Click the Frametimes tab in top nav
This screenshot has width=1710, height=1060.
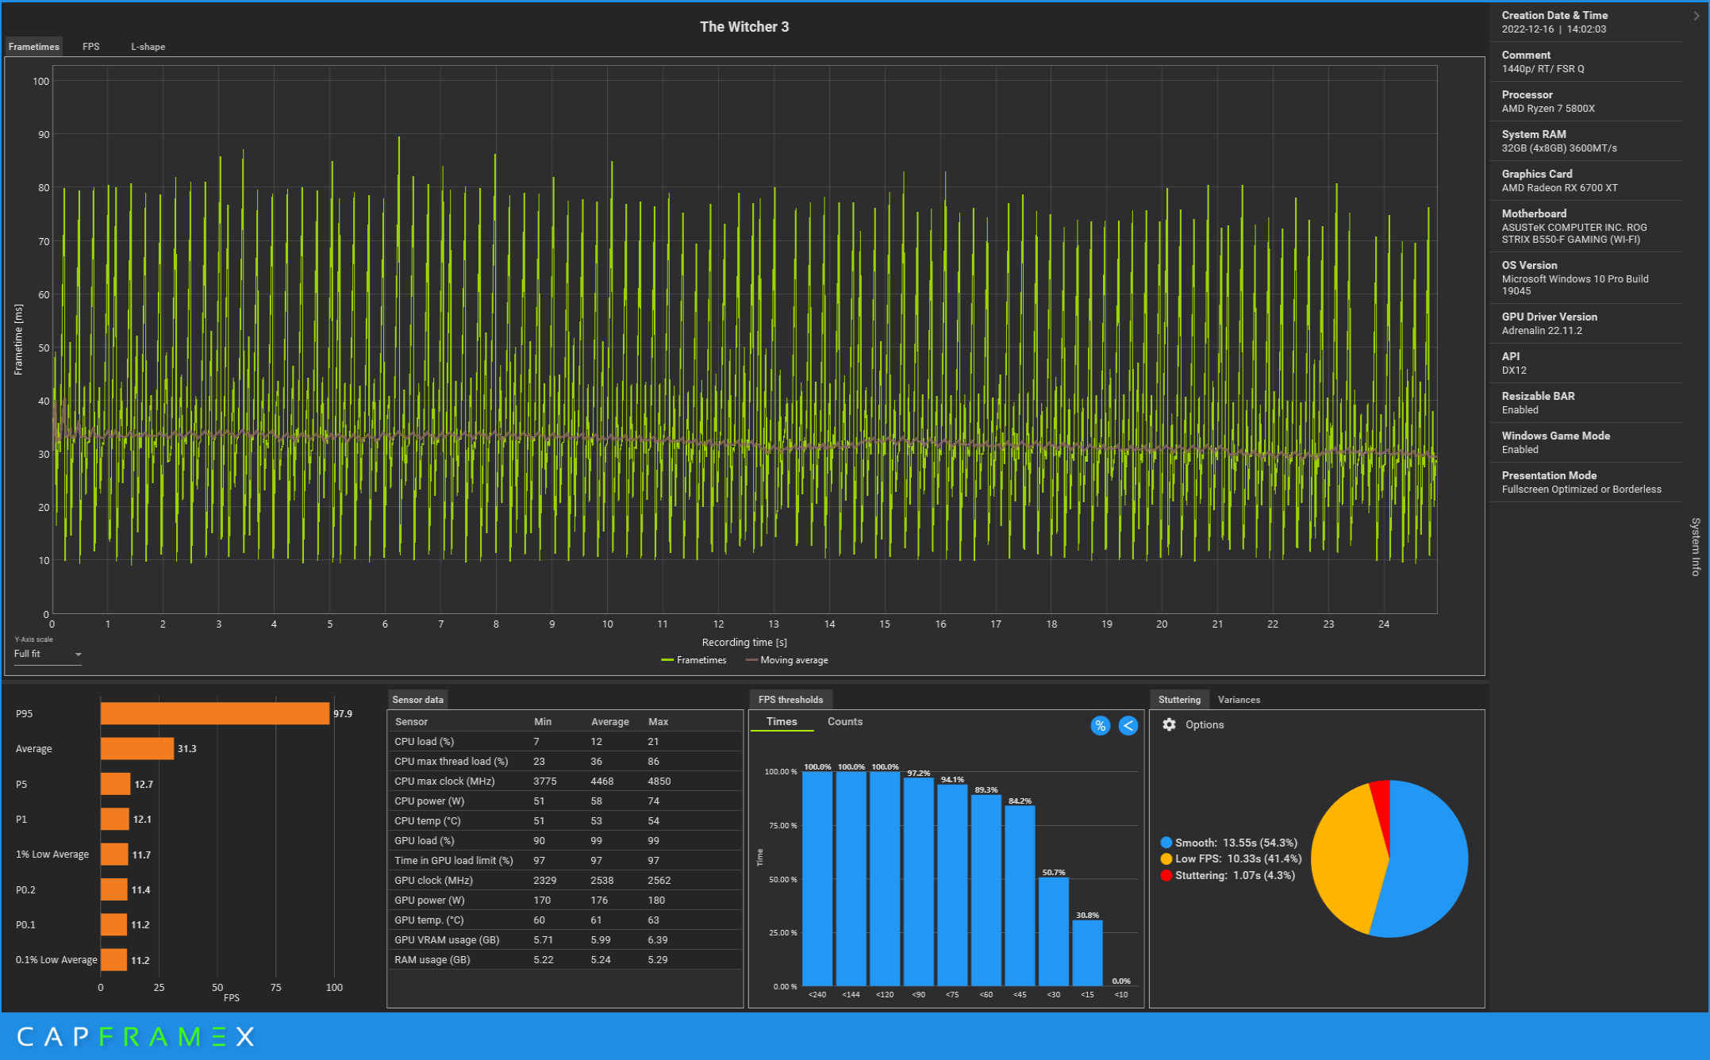(33, 46)
